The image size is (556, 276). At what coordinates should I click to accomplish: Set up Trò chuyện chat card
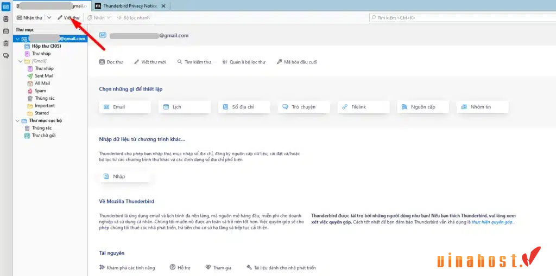(304, 107)
